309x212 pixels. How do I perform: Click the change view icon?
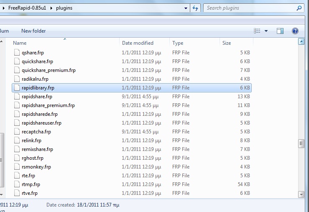[257, 31]
